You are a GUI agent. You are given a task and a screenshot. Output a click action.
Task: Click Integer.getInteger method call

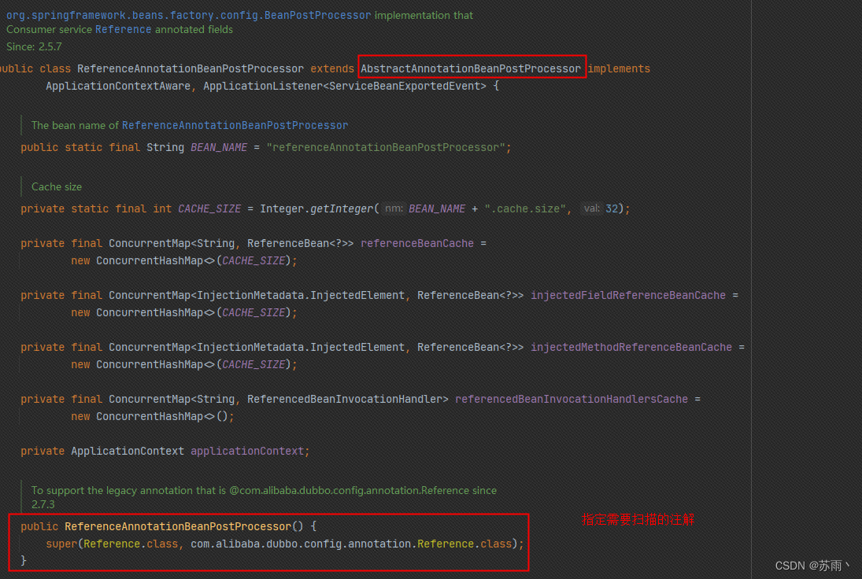pyautogui.click(x=316, y=209)
